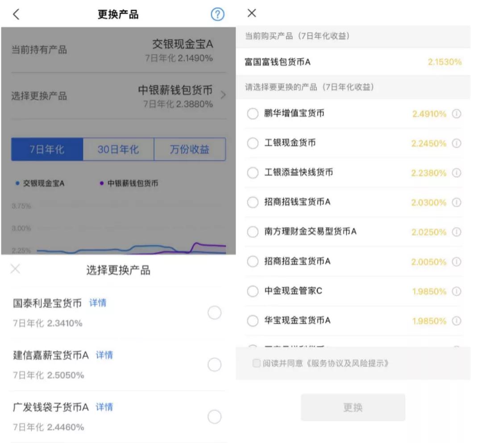Image resolution: width=482 pixels, height=443 pixels.
Task: Close the right product switch panel
Action: [251, 13]
